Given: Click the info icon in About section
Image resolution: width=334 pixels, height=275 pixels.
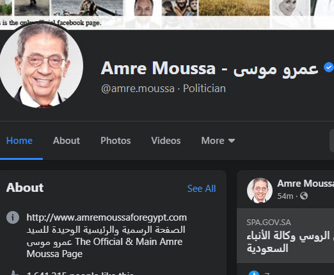Looking at the screenshot, I should coord(13,217).
